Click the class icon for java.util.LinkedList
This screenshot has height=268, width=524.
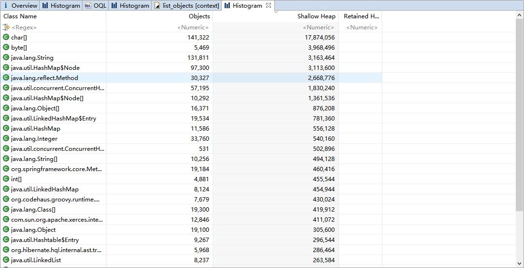tap(6, 260)
